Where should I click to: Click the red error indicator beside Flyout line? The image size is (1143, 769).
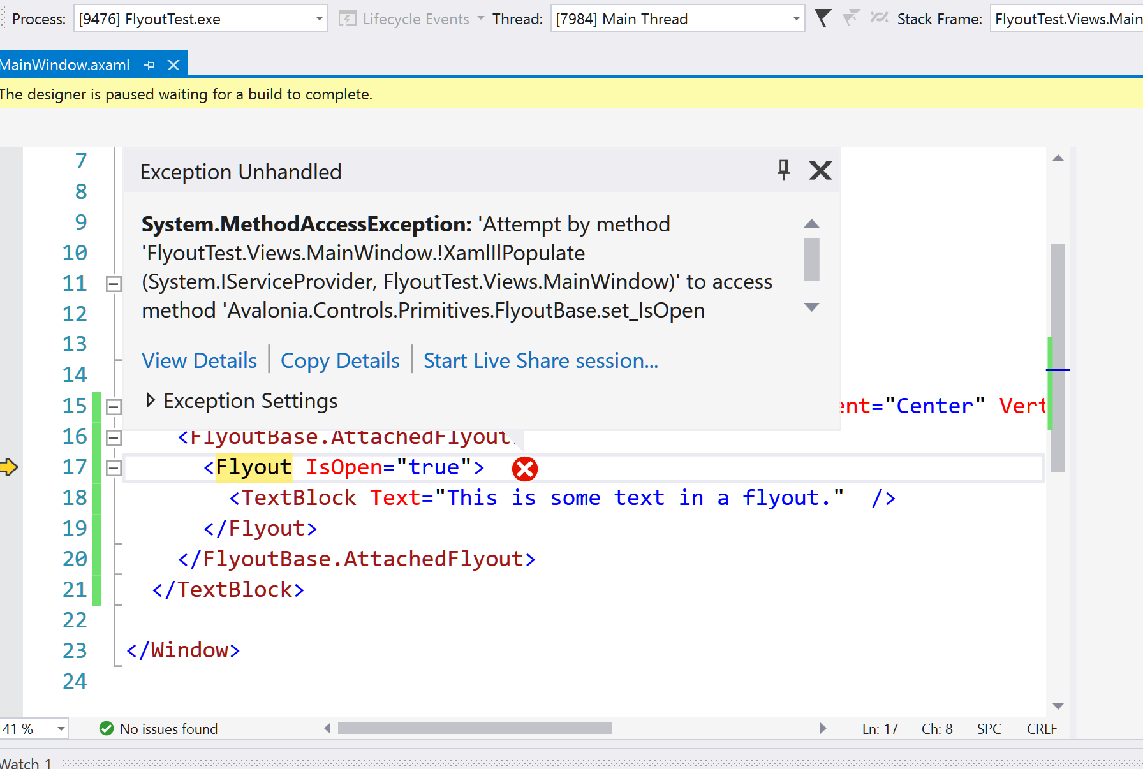(524, 469)
